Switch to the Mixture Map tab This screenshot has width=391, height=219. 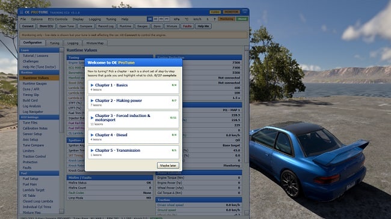[95, 43]
